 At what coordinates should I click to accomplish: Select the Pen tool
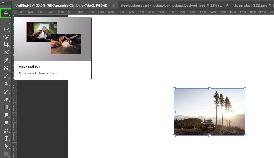[x=6, y=131]
